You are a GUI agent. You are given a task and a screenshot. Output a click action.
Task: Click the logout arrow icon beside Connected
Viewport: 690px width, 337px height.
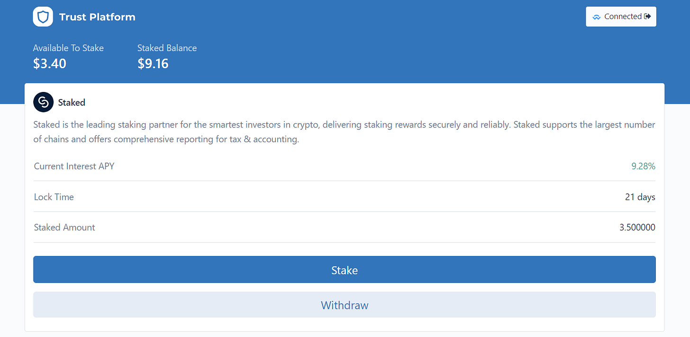click(x=647, y=17)
